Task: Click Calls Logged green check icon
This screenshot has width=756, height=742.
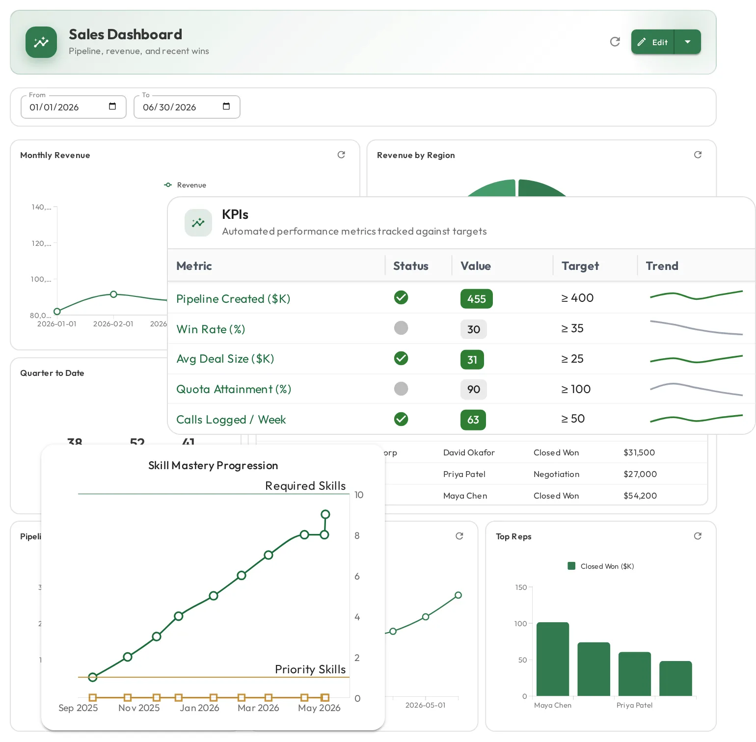Action: coord(401,419)
